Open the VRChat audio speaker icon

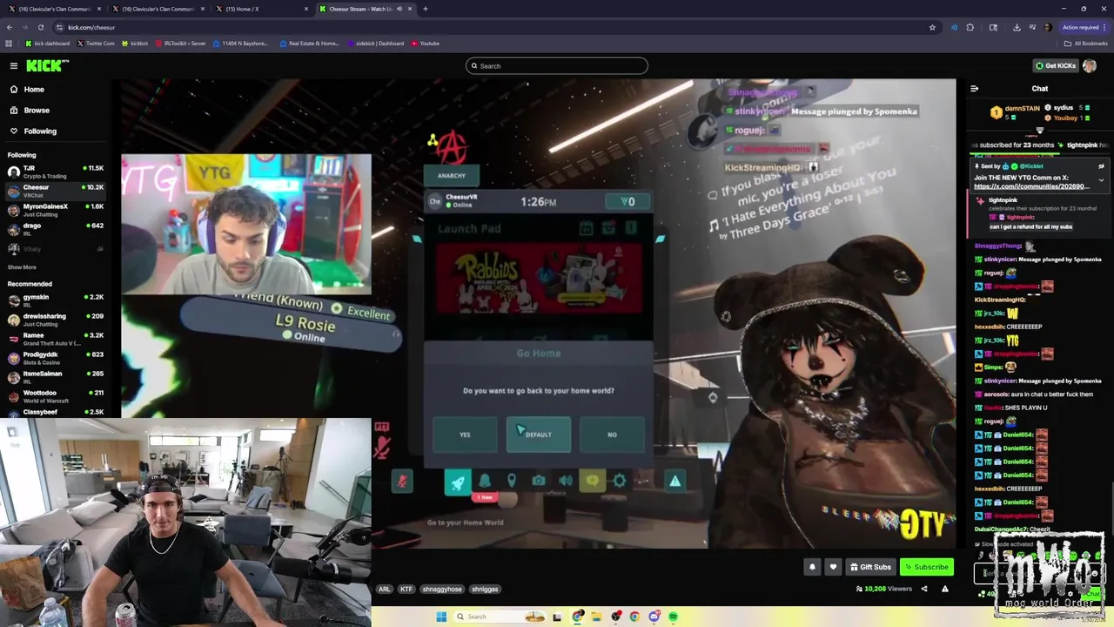tap(566, 481)
